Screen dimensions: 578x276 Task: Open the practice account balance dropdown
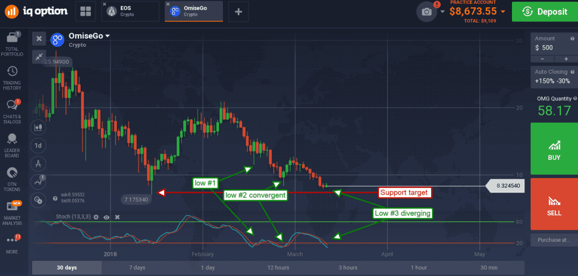503,12
